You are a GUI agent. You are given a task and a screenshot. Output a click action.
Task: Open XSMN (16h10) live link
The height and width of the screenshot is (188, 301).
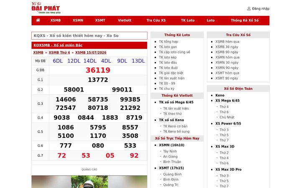tap(172, 145)
